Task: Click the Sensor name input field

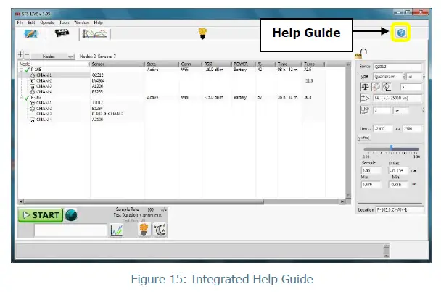Action: [397, 67]
